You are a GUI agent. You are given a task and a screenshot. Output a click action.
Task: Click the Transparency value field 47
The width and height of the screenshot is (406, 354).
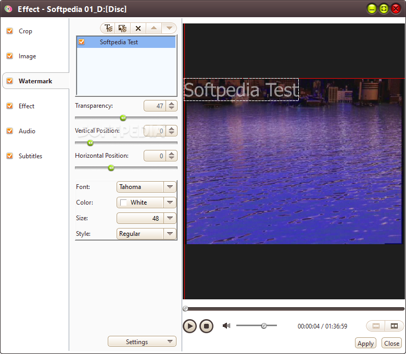click(155, 106)
